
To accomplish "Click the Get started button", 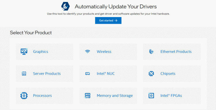I will click(x=108, y=20).
